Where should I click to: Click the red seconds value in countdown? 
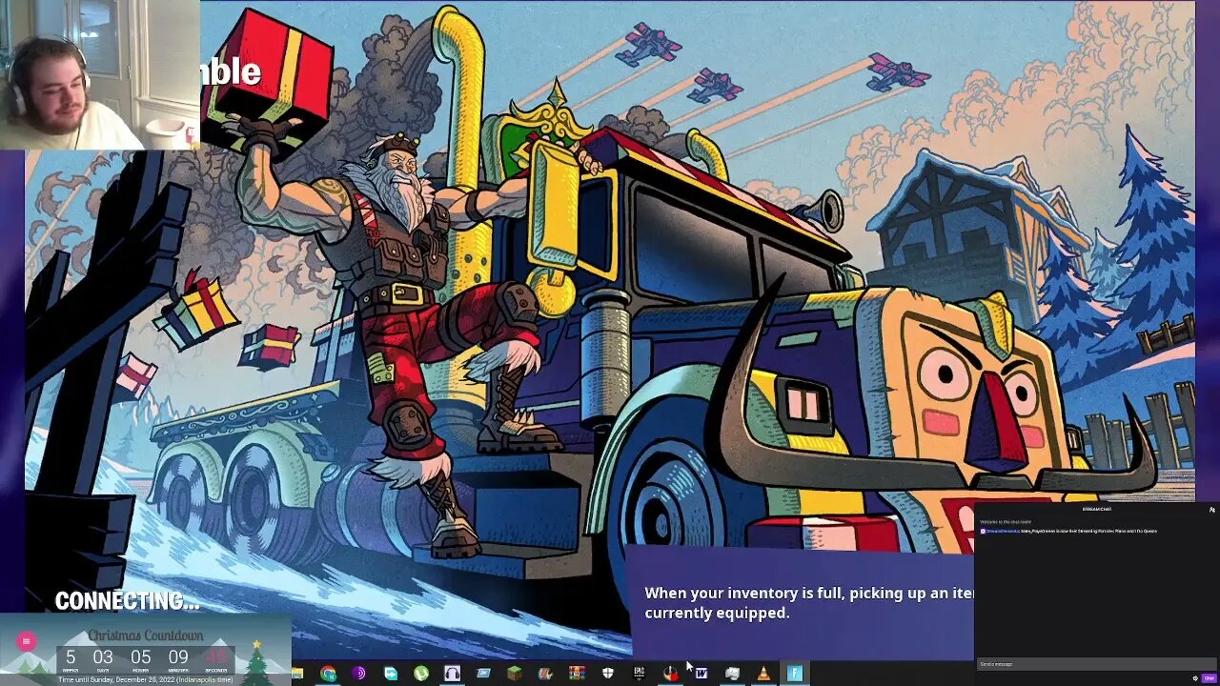[216, 657]
